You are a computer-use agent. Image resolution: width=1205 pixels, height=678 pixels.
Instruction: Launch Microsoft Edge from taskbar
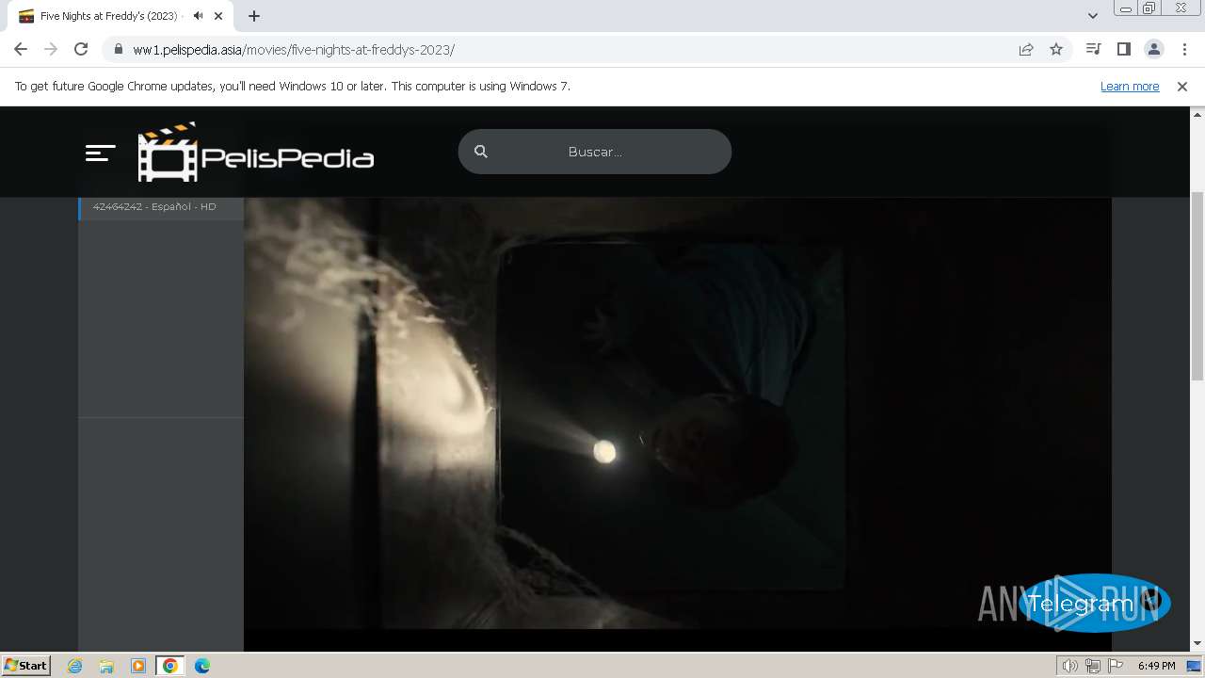(202, 666)
